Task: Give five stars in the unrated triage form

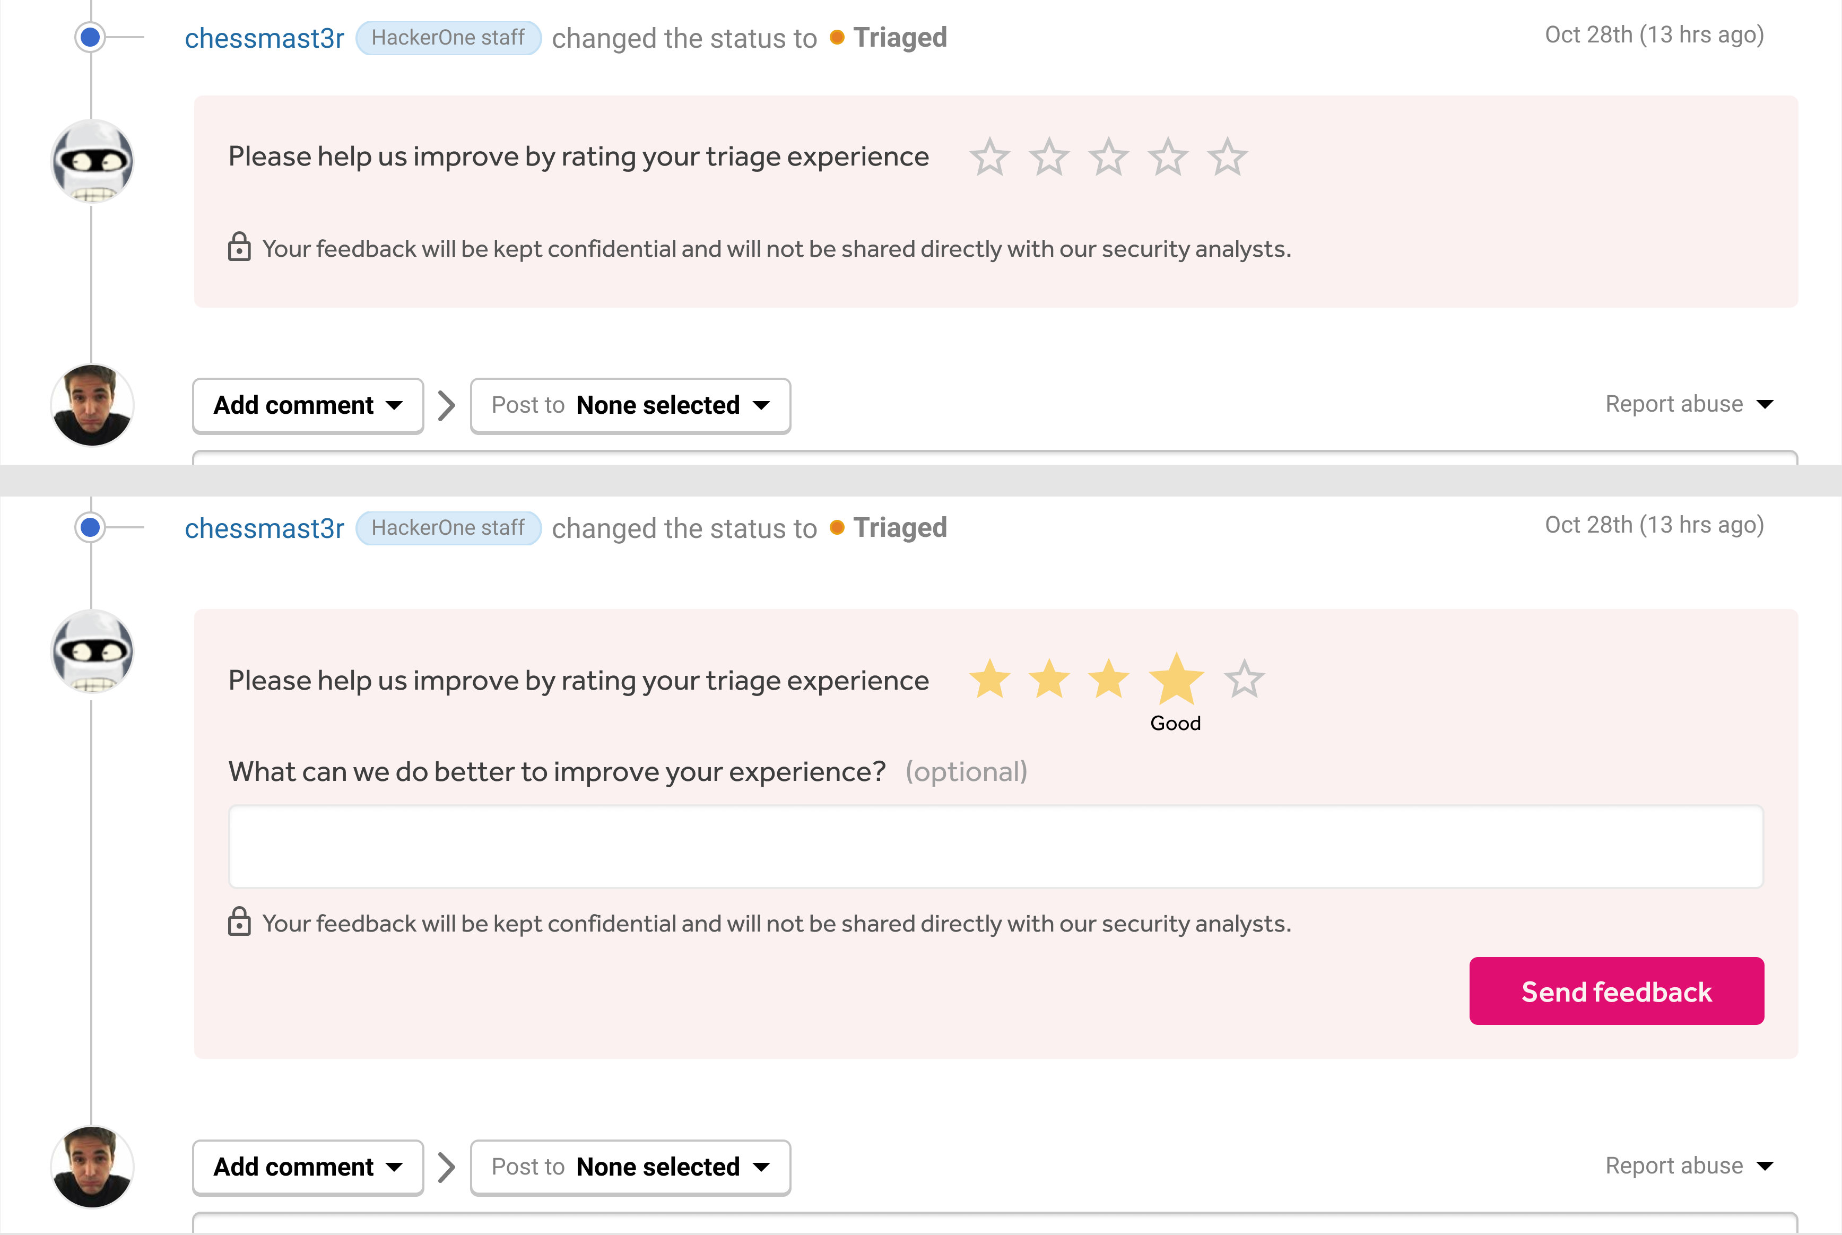Action: [1227, 156]
